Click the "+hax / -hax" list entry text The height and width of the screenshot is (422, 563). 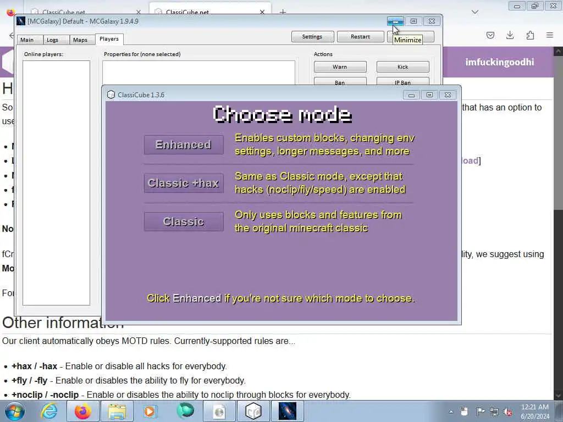click(34, 366)
